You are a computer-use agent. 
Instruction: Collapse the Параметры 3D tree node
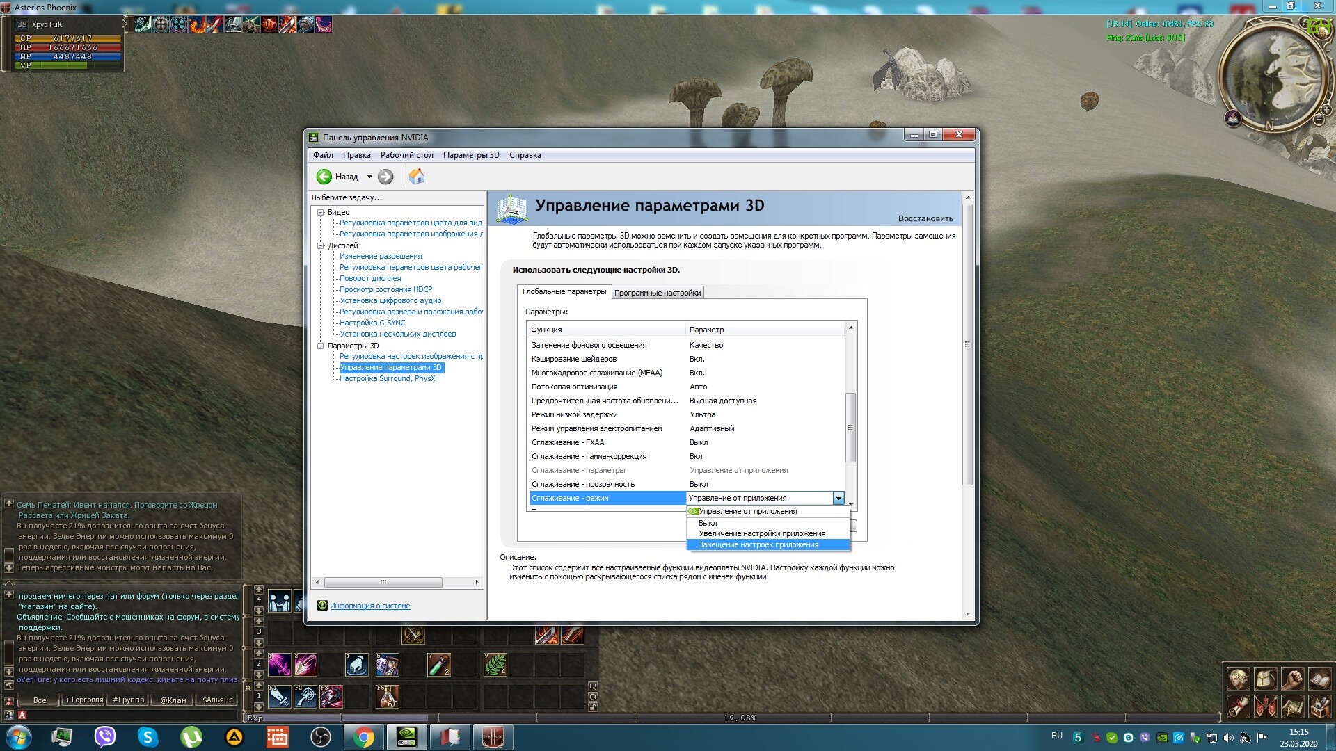(x=321, y=346)
